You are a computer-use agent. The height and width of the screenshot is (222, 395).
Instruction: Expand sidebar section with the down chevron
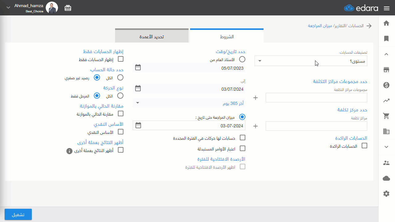point(386,147)
